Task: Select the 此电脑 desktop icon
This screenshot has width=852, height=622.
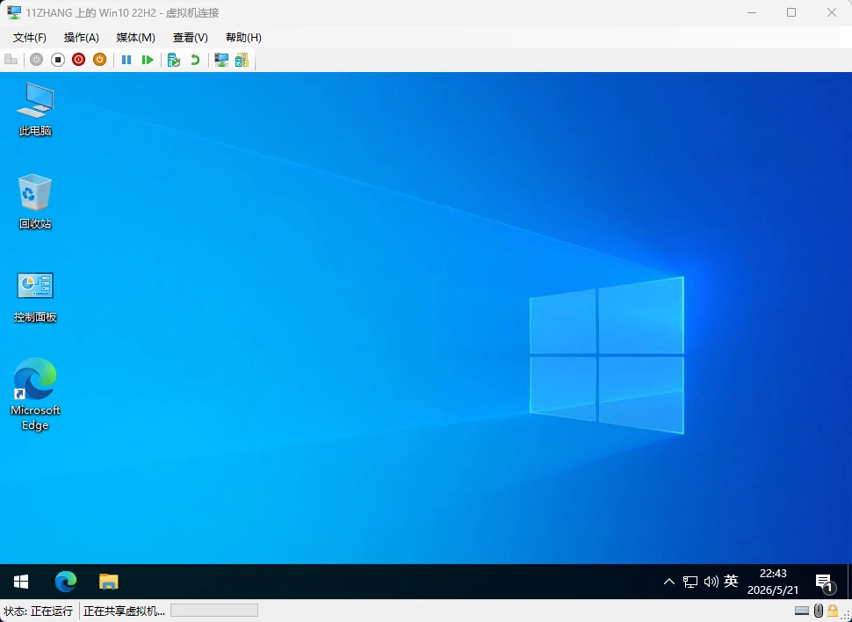Action: [x=35, y=109]
